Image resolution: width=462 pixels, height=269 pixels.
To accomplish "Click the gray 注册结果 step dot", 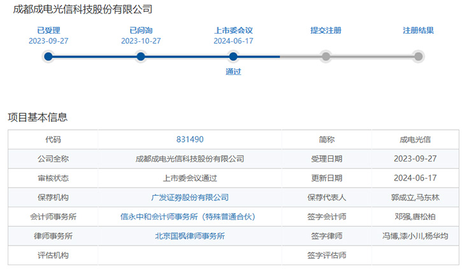I will [x=419, y=57].
